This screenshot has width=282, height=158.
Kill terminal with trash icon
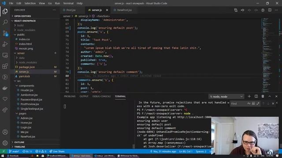(263, 97)
